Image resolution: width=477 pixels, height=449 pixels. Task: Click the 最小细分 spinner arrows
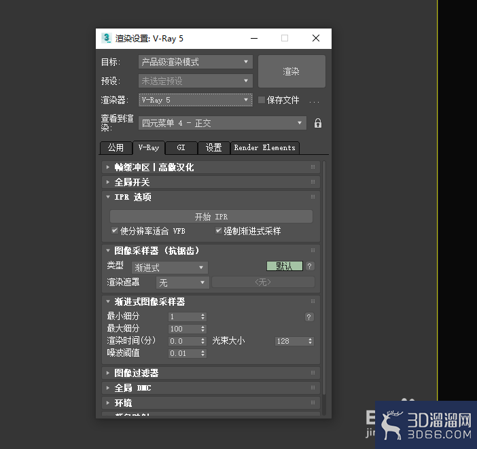click(x=203, y=317)
